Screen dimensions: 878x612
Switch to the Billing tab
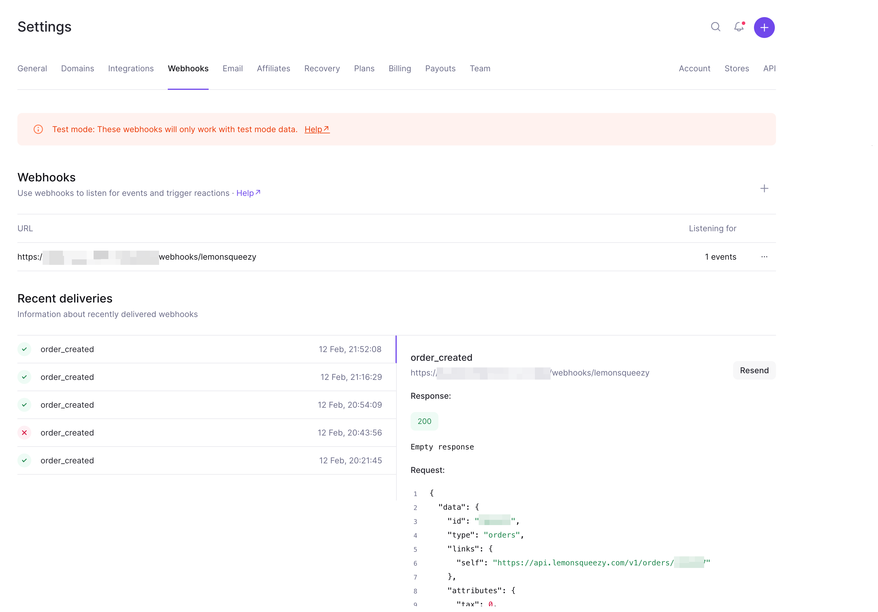coord(400,68)
